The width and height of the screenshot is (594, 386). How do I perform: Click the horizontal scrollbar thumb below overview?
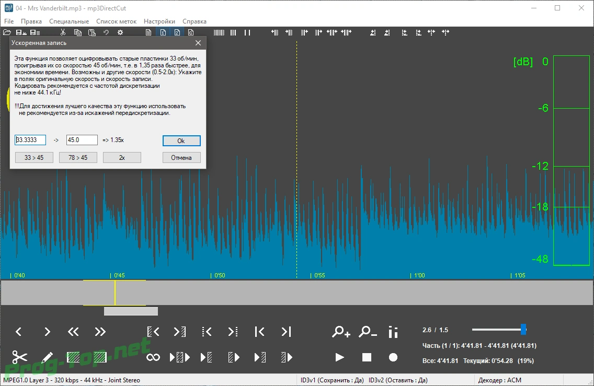131,311
